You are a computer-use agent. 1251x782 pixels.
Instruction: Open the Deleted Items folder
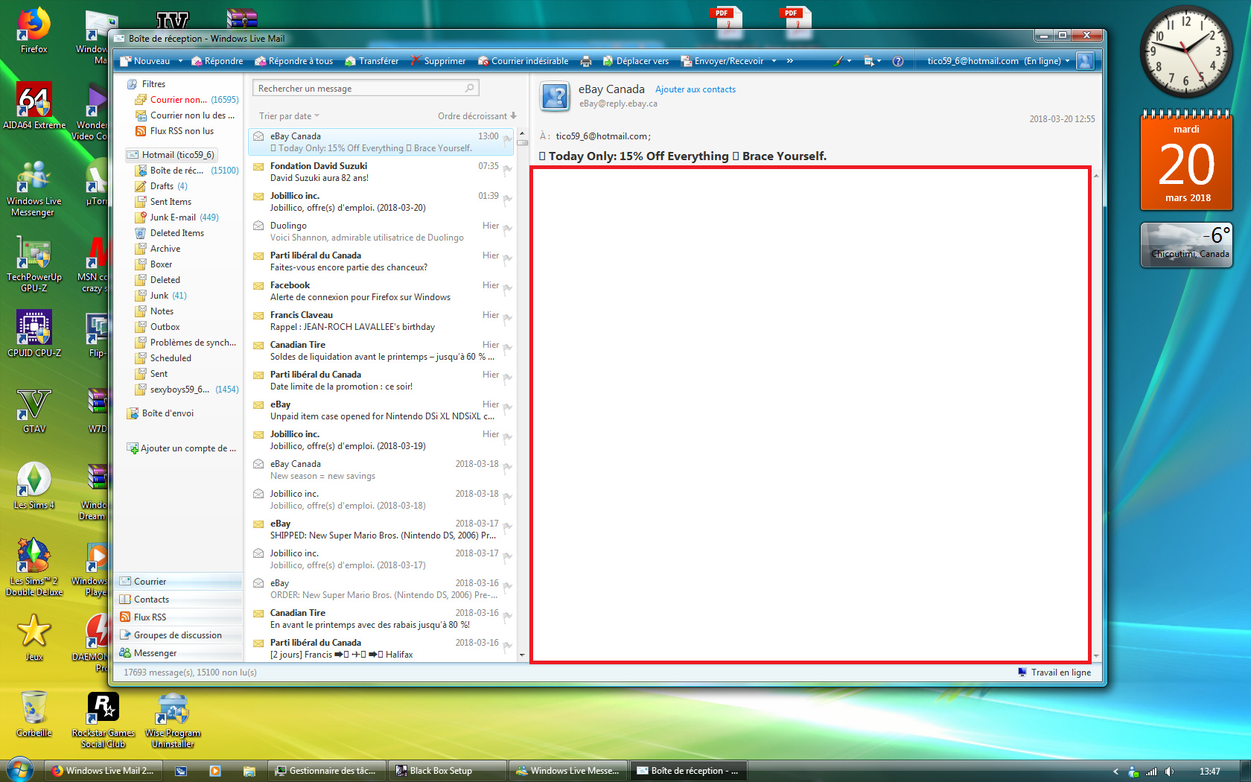[x=169, y=233]
